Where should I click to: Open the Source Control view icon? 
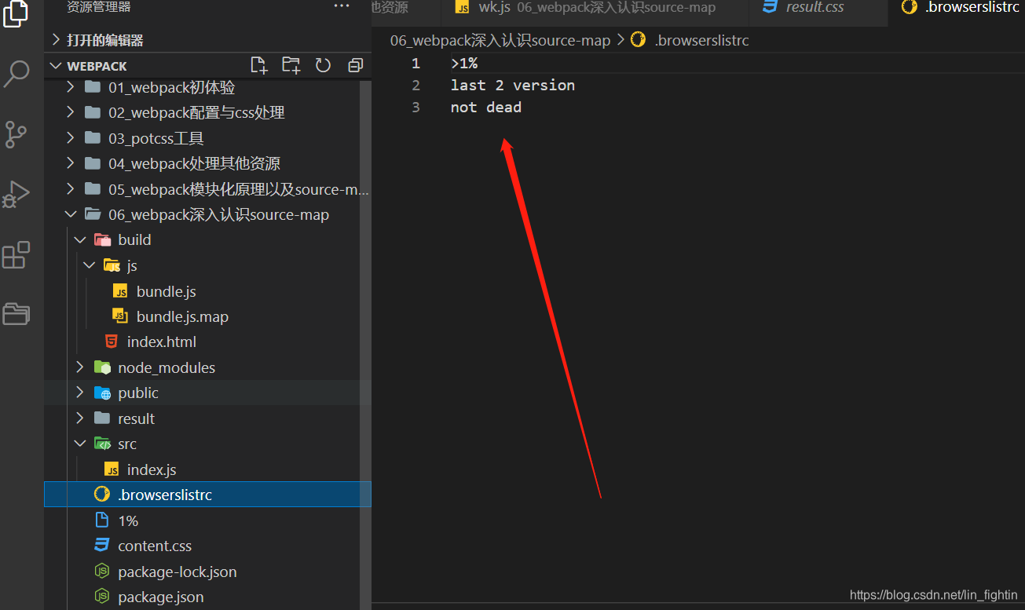16,134
